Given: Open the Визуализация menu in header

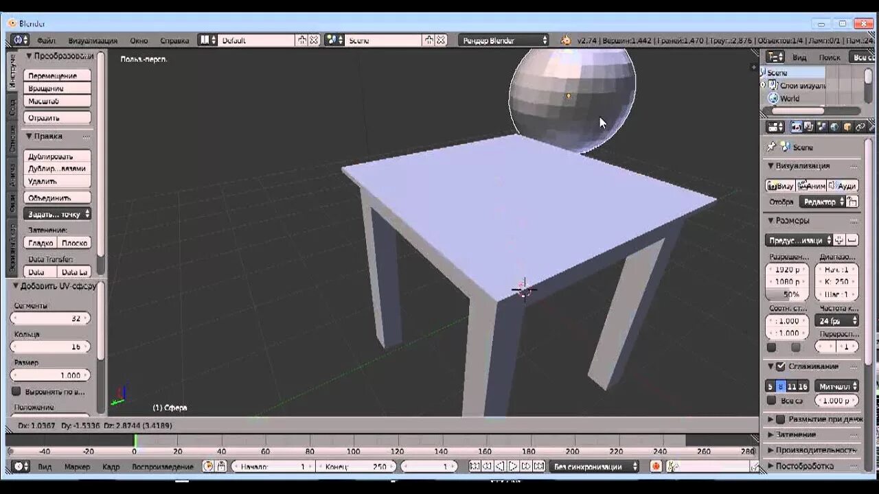Looking at the screenshot, I should [x=93, y=40].
